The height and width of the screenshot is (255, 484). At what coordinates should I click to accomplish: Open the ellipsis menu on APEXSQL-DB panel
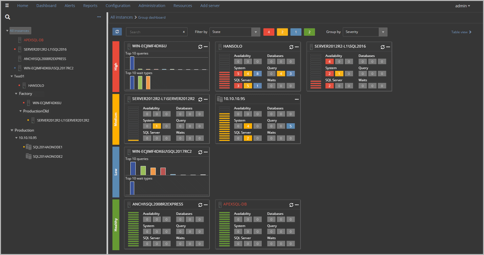(x=297, y=205)
